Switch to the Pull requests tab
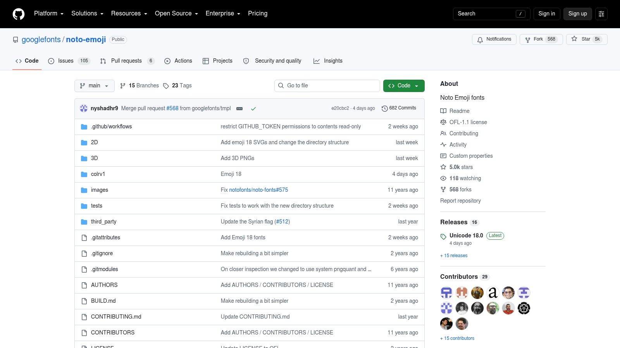 [127, 61]
